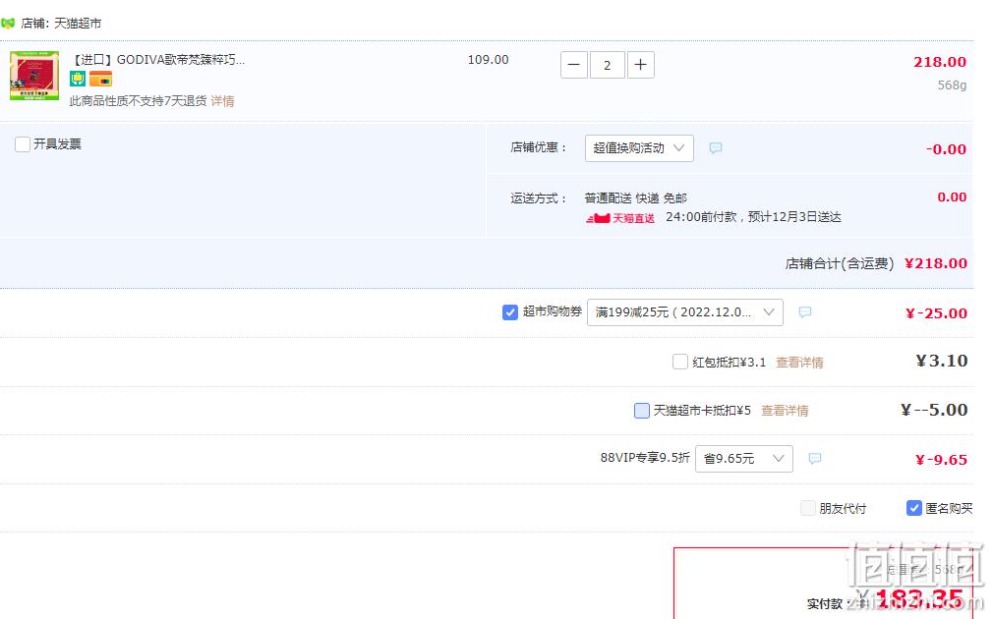Click the 店铺合计 total ¥218.00
The width and height of the screenshot is (993, 619).
(x=936, y=263)
